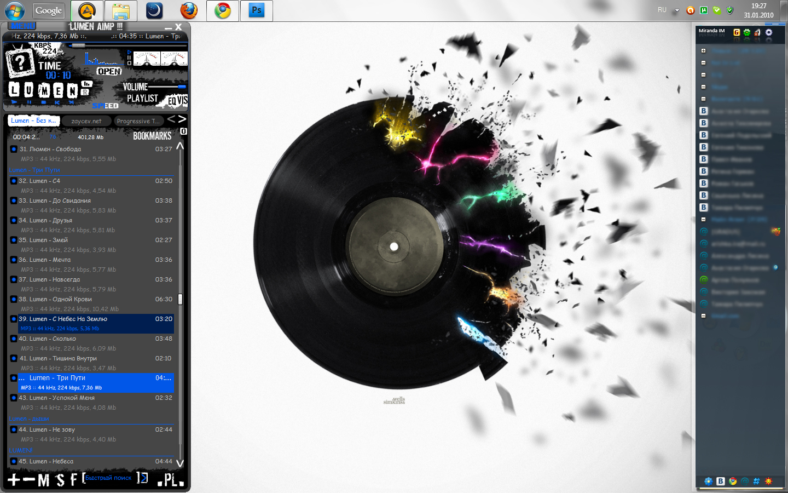Click the minus icon to remove tracks

(x=28, y=480)
